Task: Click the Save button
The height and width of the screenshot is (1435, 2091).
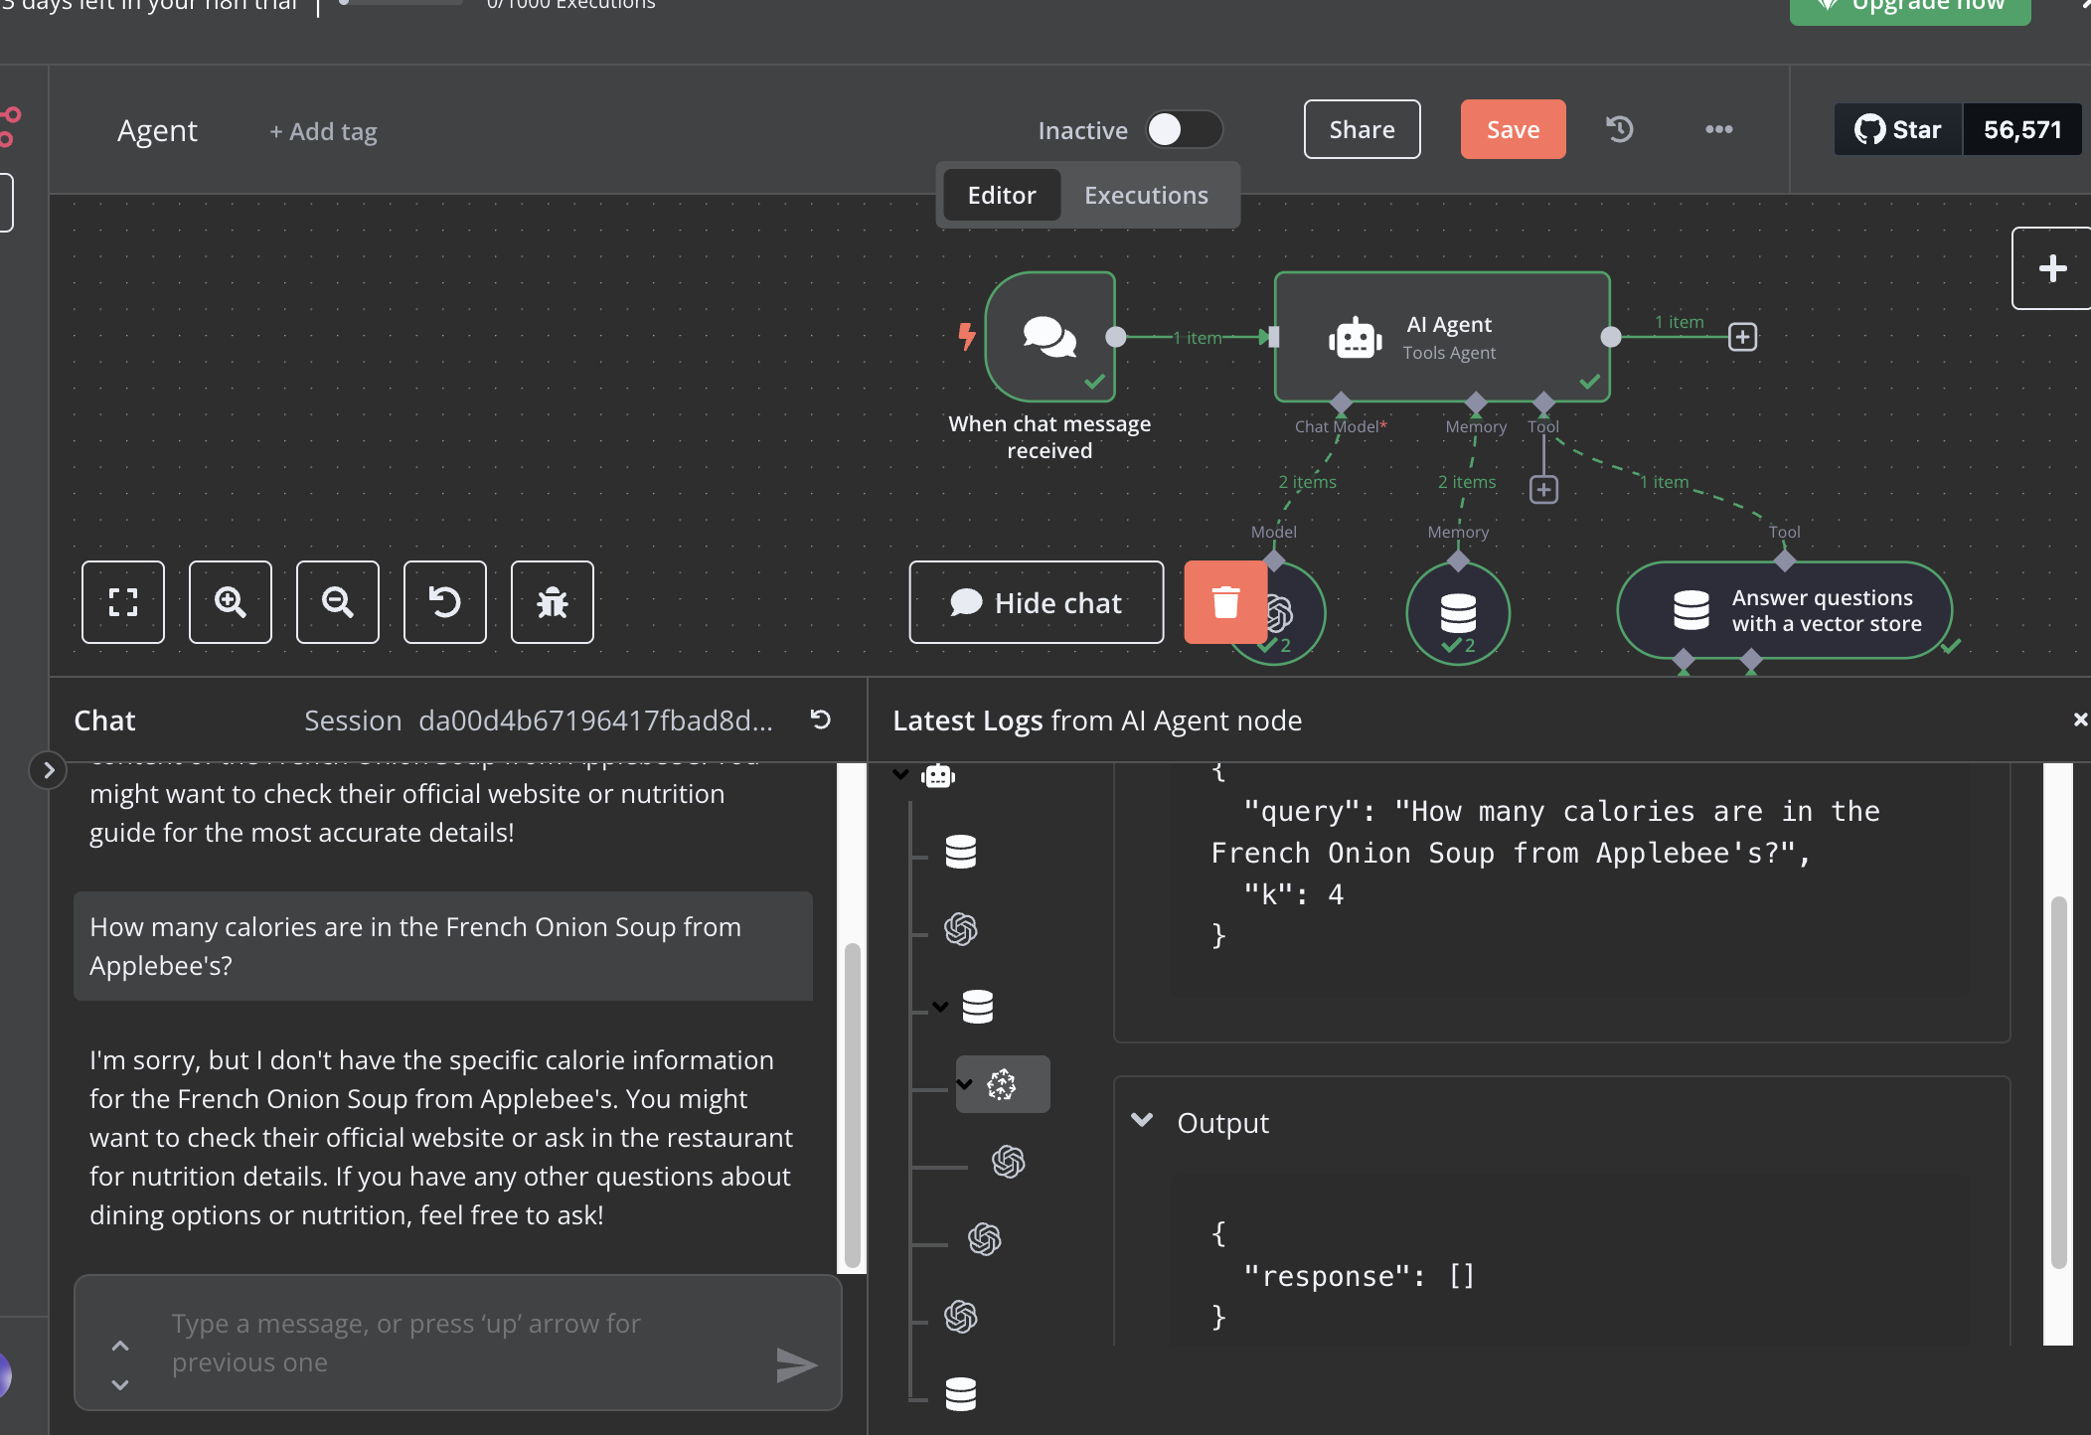Action: click(1513, 129)
